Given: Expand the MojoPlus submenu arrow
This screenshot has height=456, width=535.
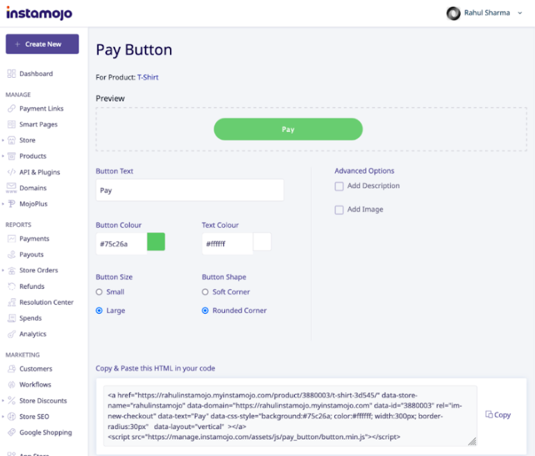Looking at the screenshot, I should [x=3, y=204].
